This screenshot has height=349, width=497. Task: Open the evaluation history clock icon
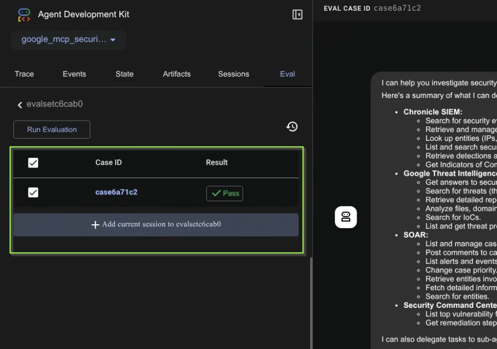coord(292,127)
